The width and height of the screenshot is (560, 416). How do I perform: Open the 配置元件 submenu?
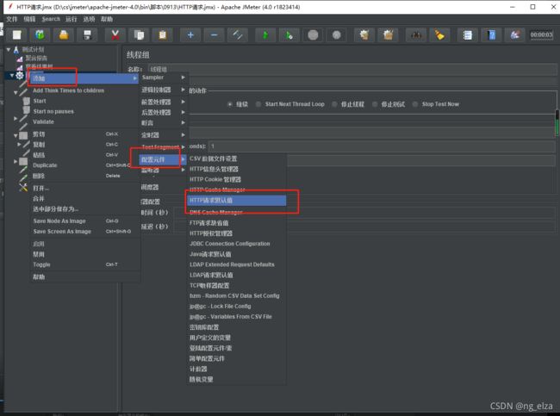pos(163,159)
